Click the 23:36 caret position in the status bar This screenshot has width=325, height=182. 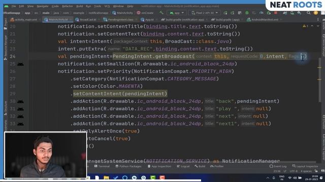click(277, 171)
